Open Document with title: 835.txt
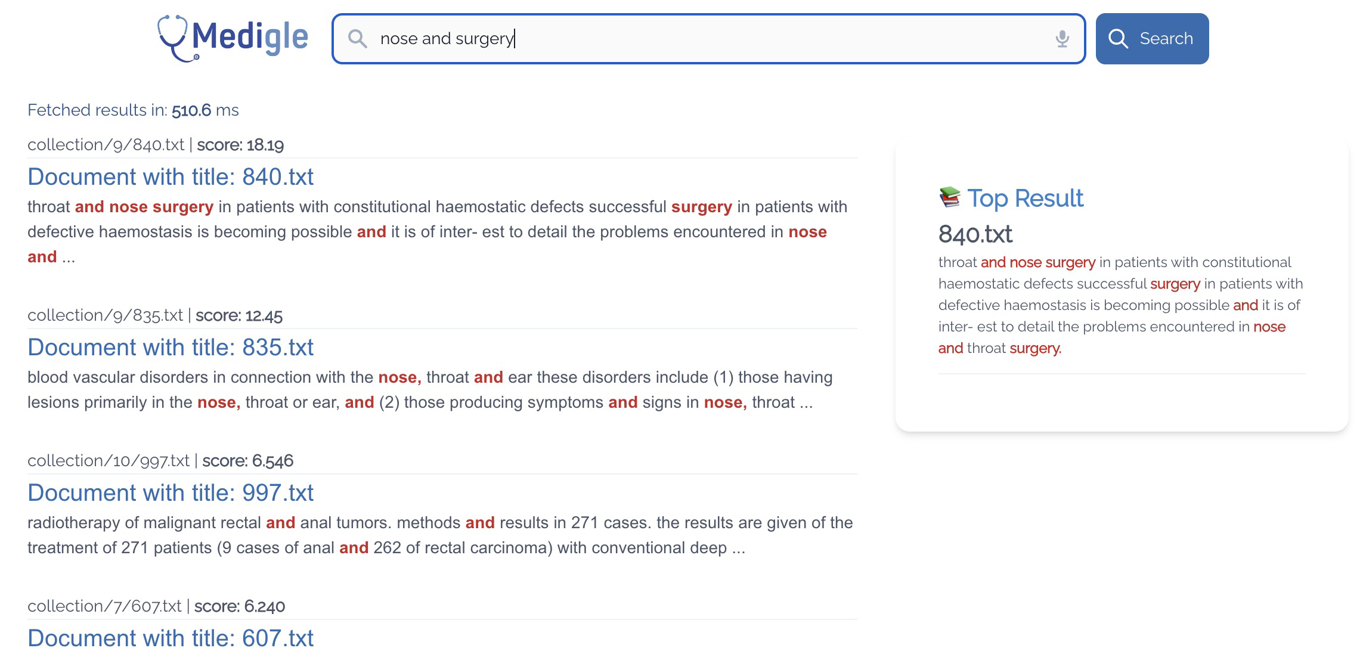The height and width of the screenshot is (651, 1363). 171,348
